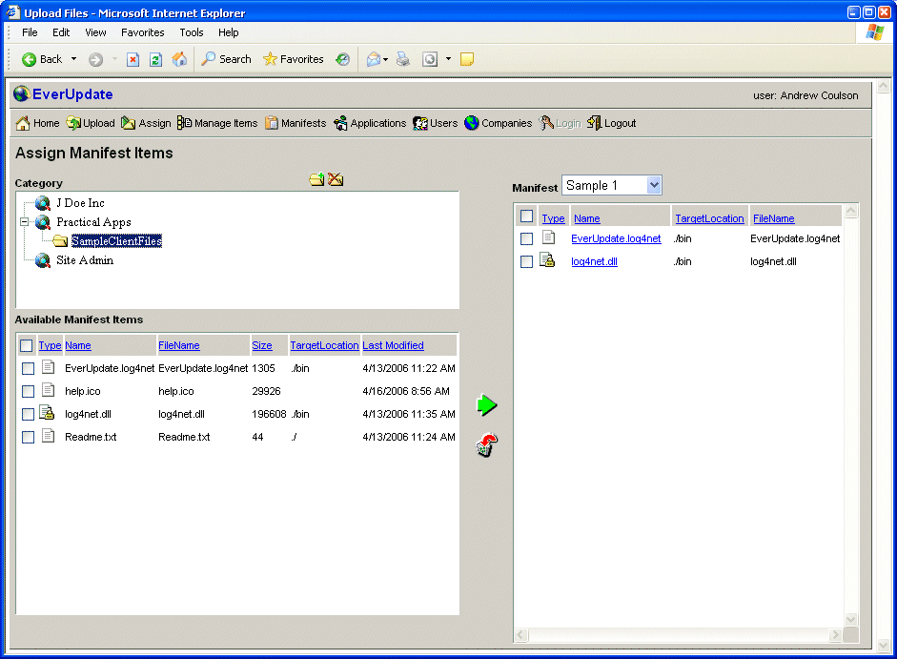Click the browser Search toolbar button
The height and width of the screenshot is (659, 897).
click(227, 59)
